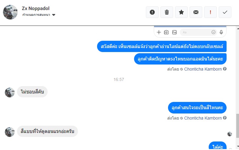Click the plus icon in shared image
The image size is (239, 150).
coord(159,32)
